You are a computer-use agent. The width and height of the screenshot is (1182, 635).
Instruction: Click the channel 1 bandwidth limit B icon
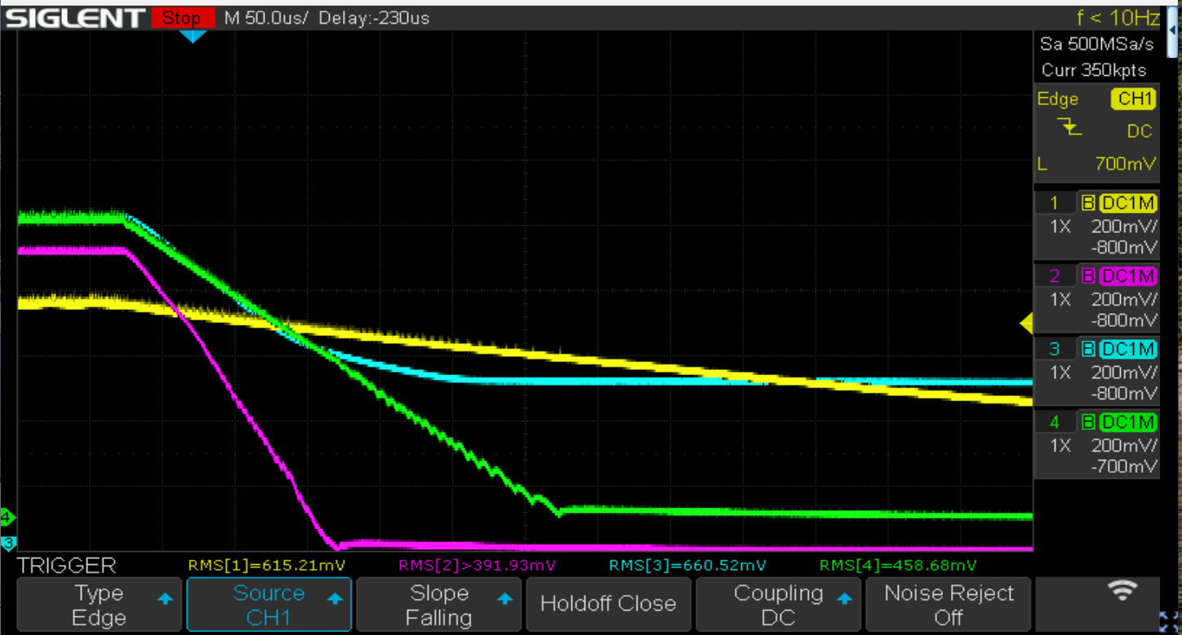click(1087, 203)
